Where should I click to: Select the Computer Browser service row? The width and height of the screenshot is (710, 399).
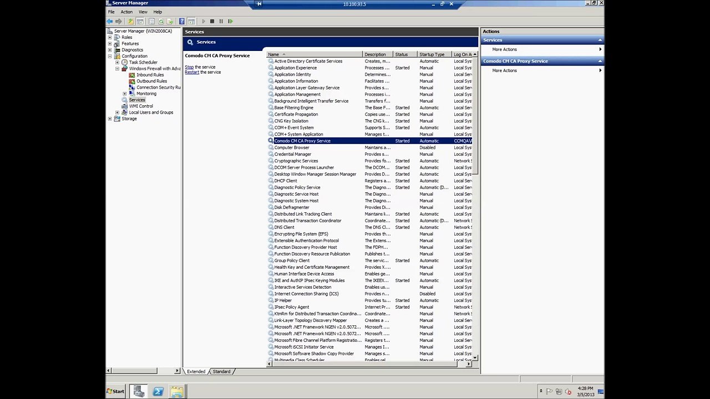(x=369, y=147)
